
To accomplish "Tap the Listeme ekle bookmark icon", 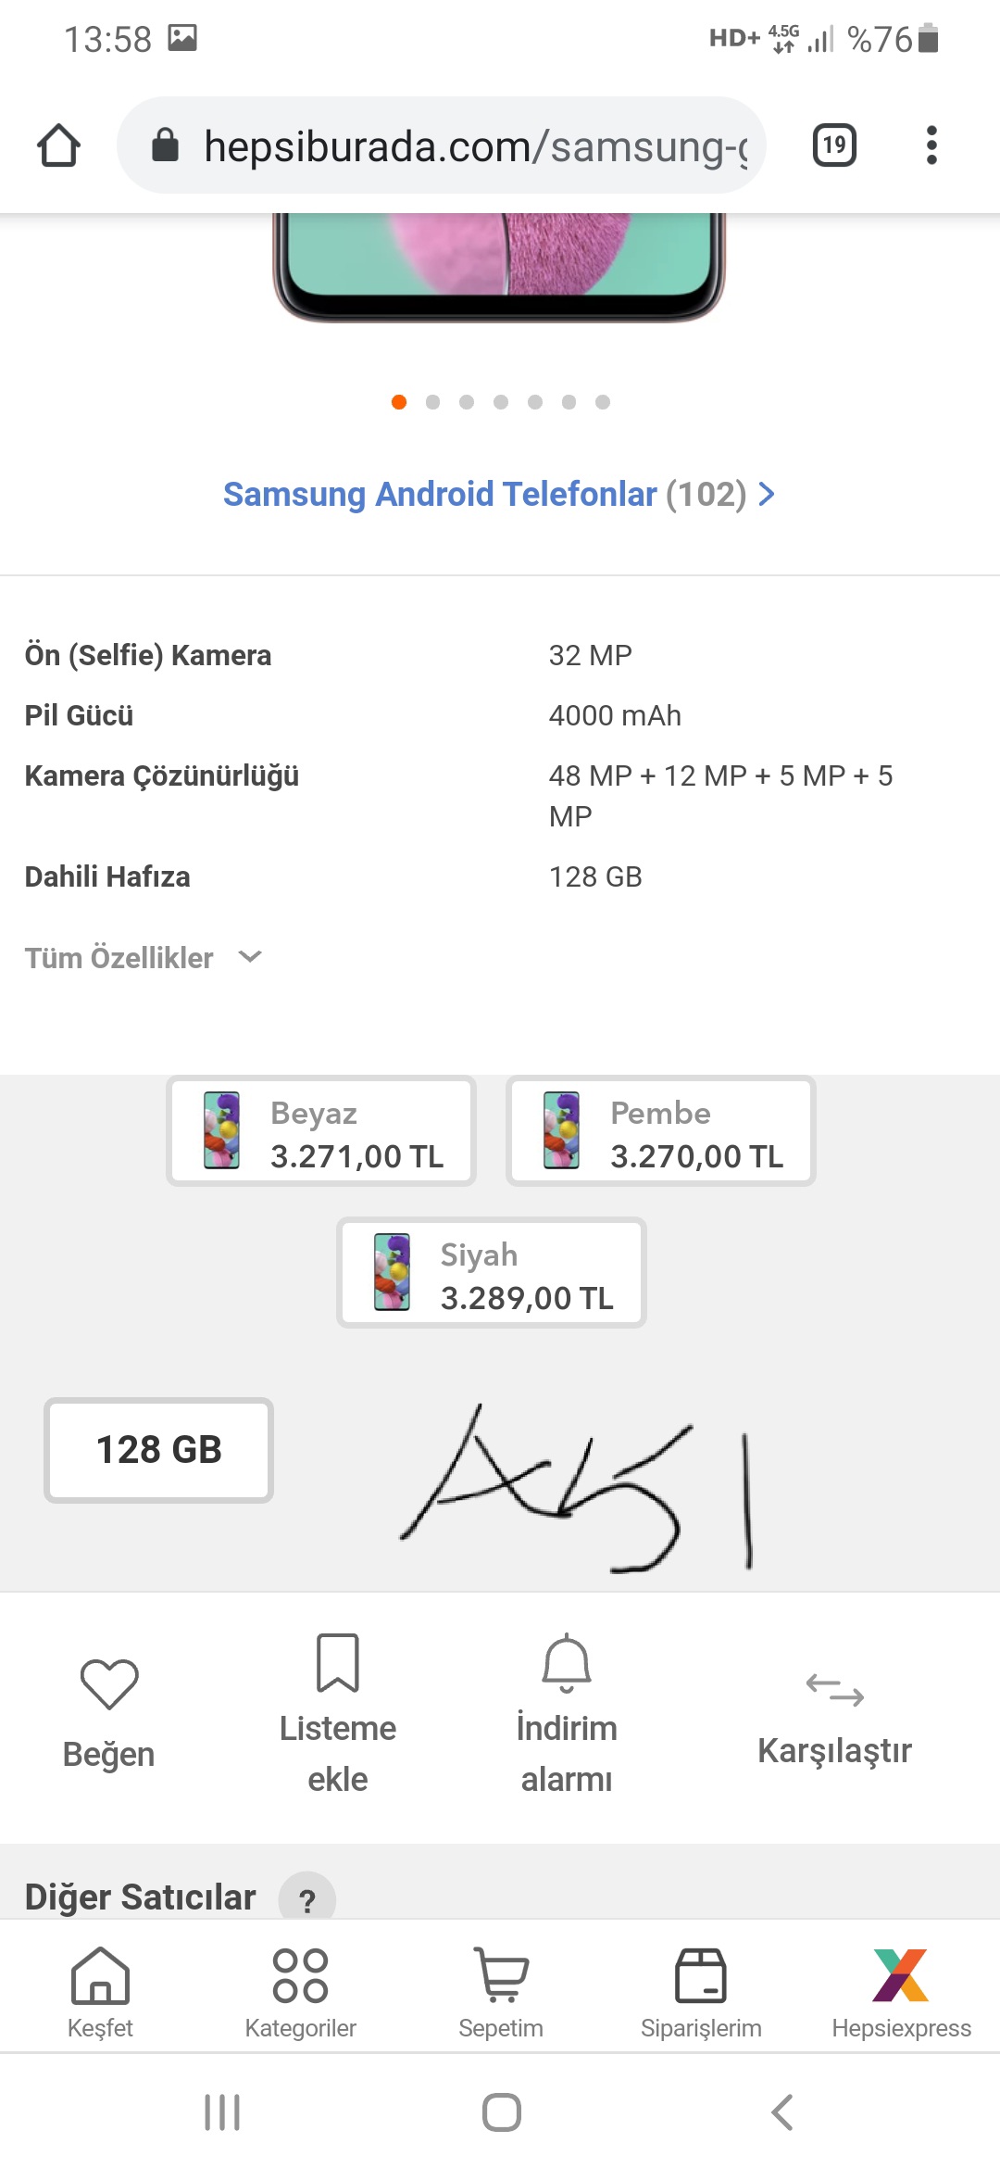I will [338, 1663].
